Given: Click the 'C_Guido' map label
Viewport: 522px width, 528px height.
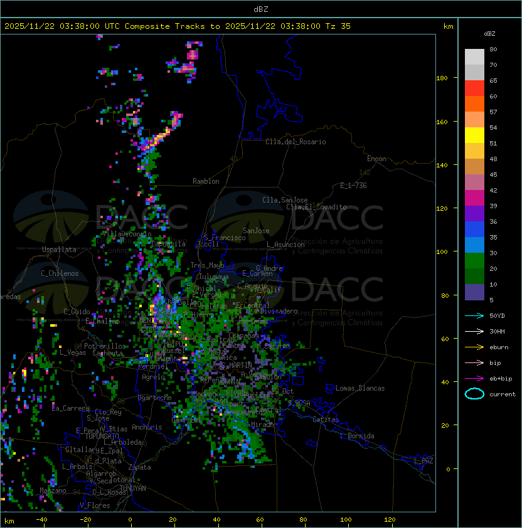Looking at the screenshot, I should (77, 312).
